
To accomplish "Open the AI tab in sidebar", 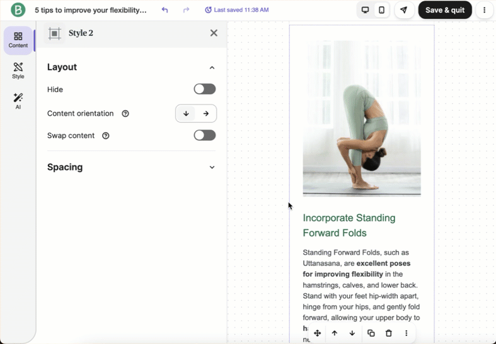I will (x=18, y=101).
